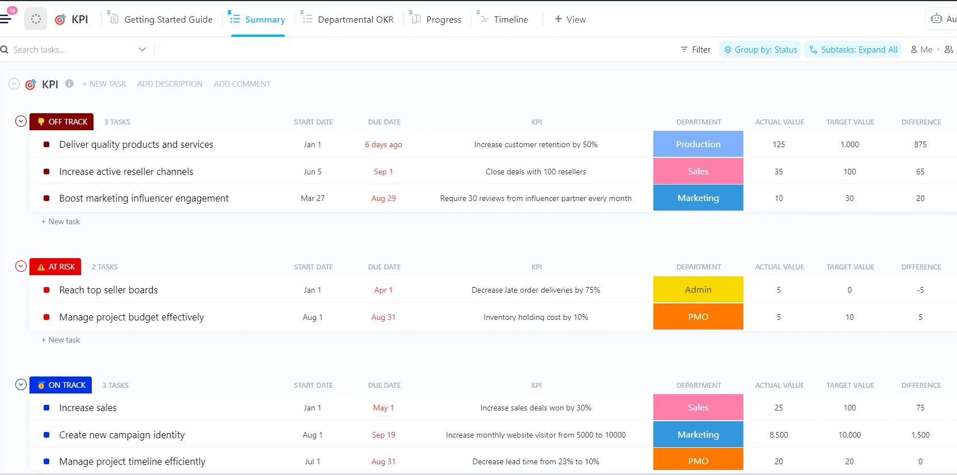This screenshot has width=957, height=475.
Task: Open the search tasks dropdown chevron
Action: pyautogui.click(x=142, y=50)
